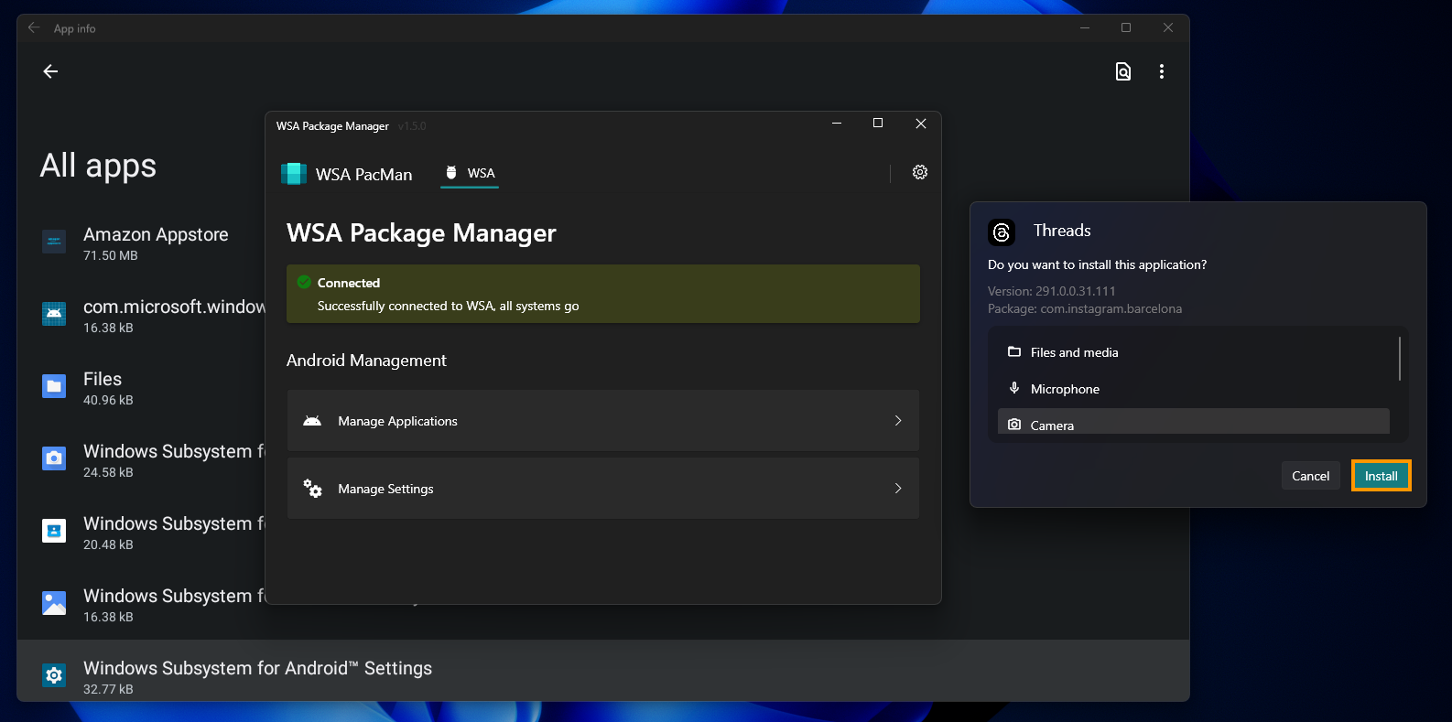Select Files app in the list
This screenshot has height=722, width=1452.
(142, 388)
